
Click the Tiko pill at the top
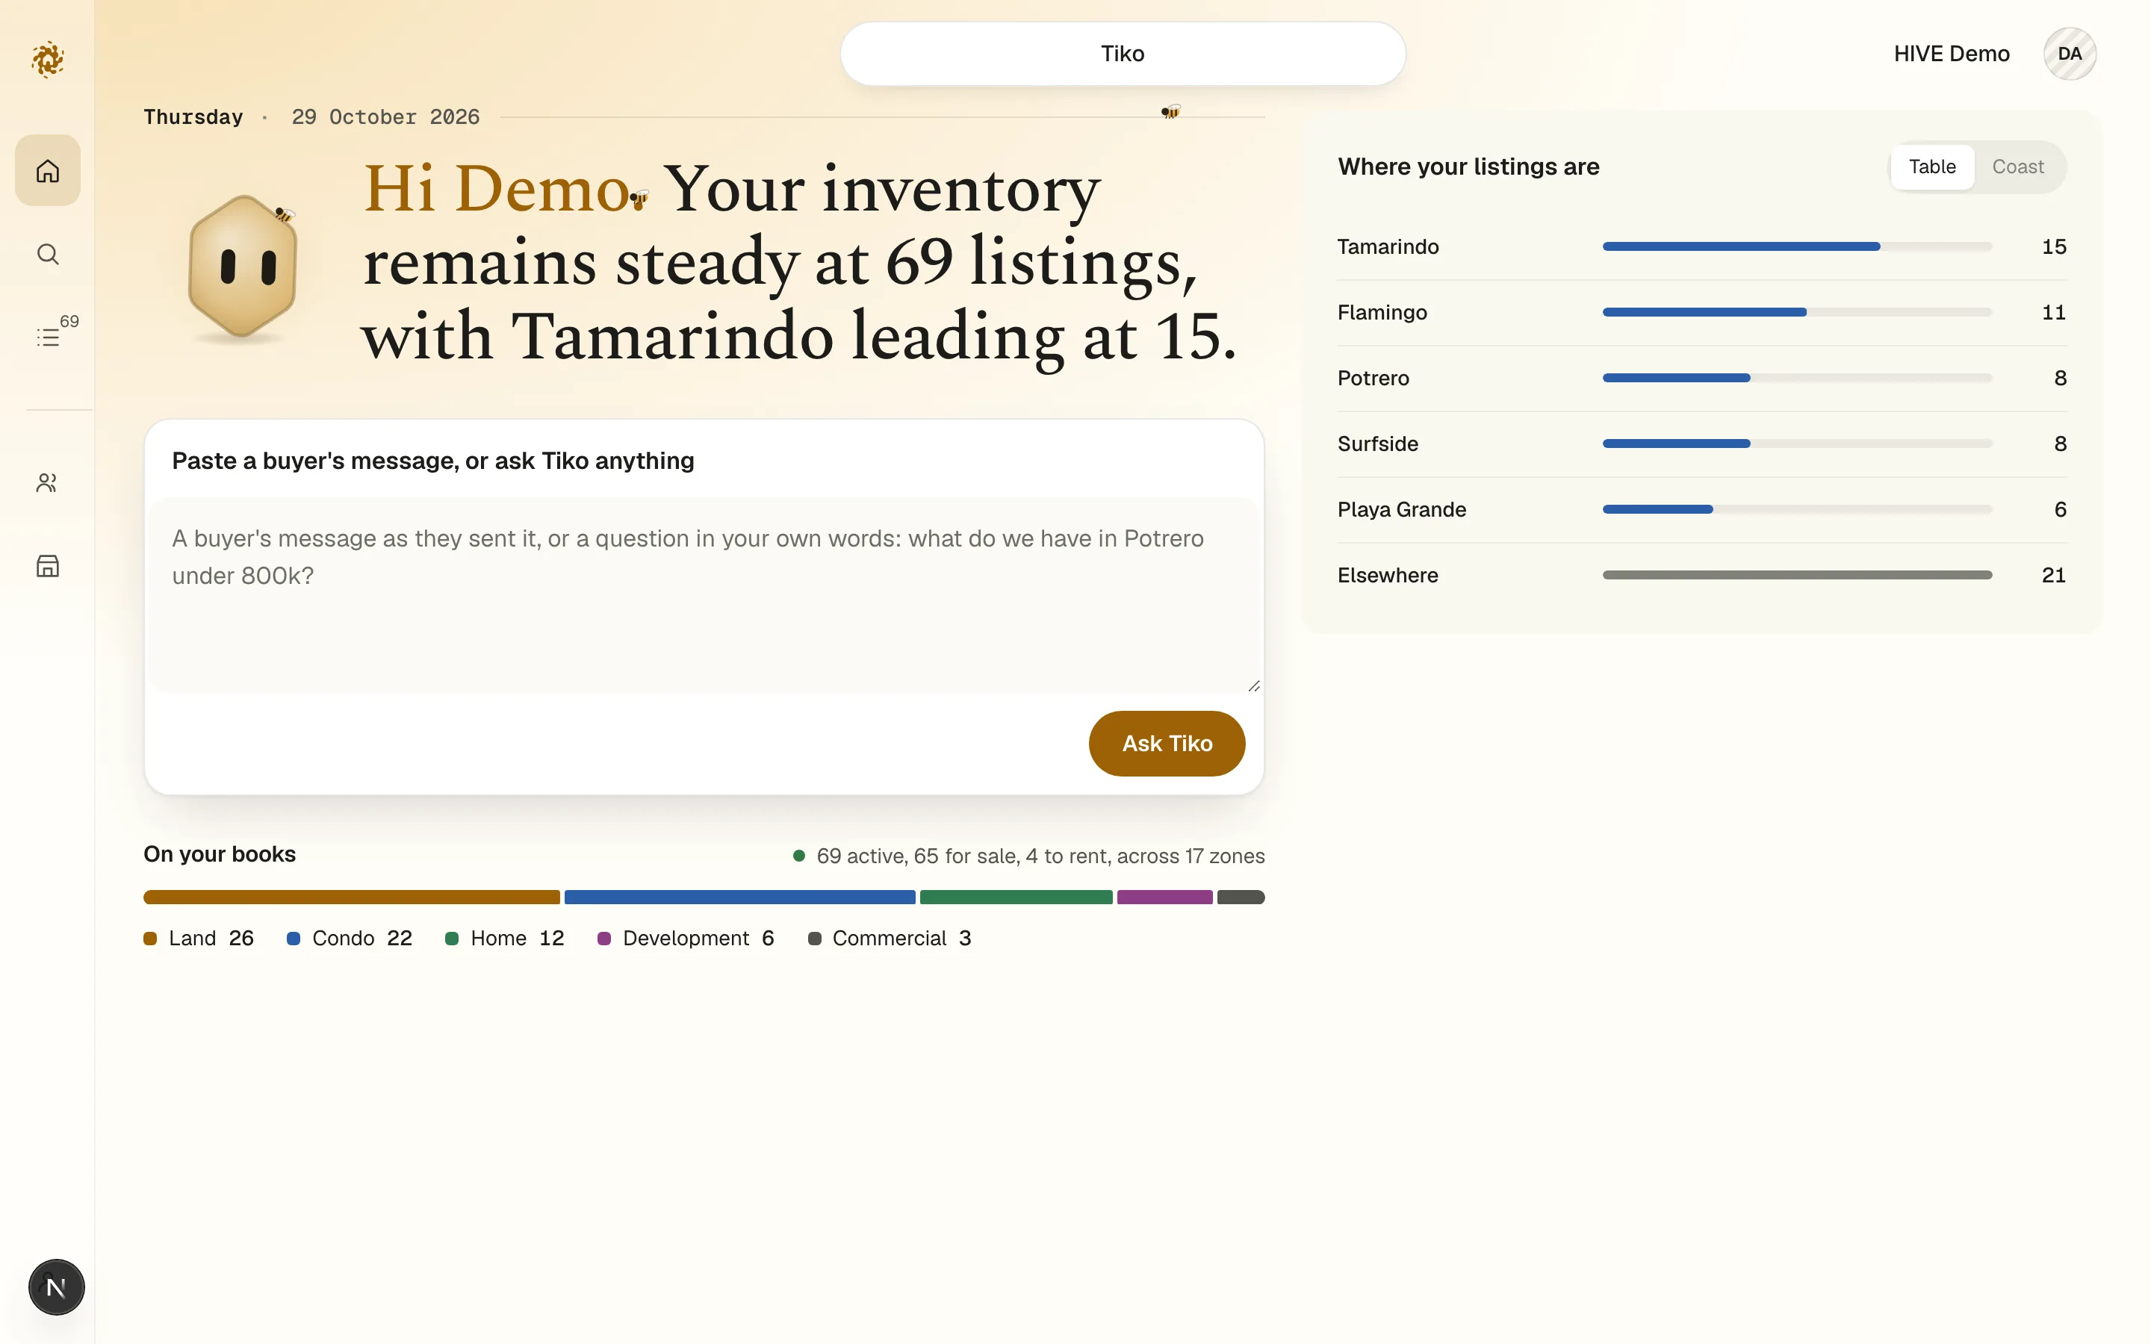(1123, 53)
